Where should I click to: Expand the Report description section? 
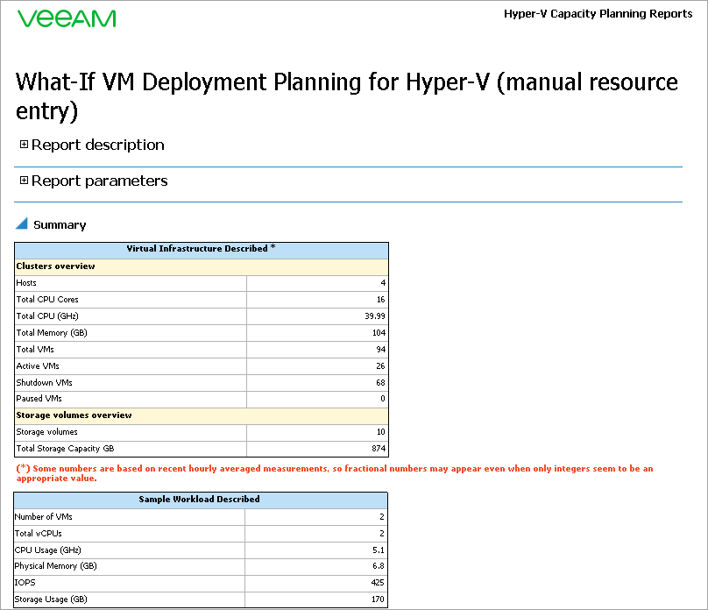click(24, 145)
